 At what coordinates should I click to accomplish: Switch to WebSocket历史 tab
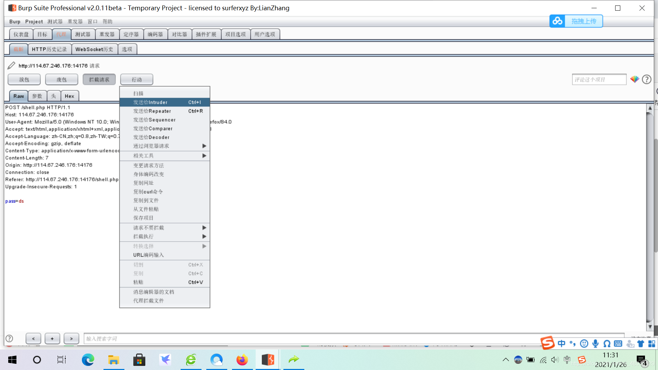click(95, 49)
